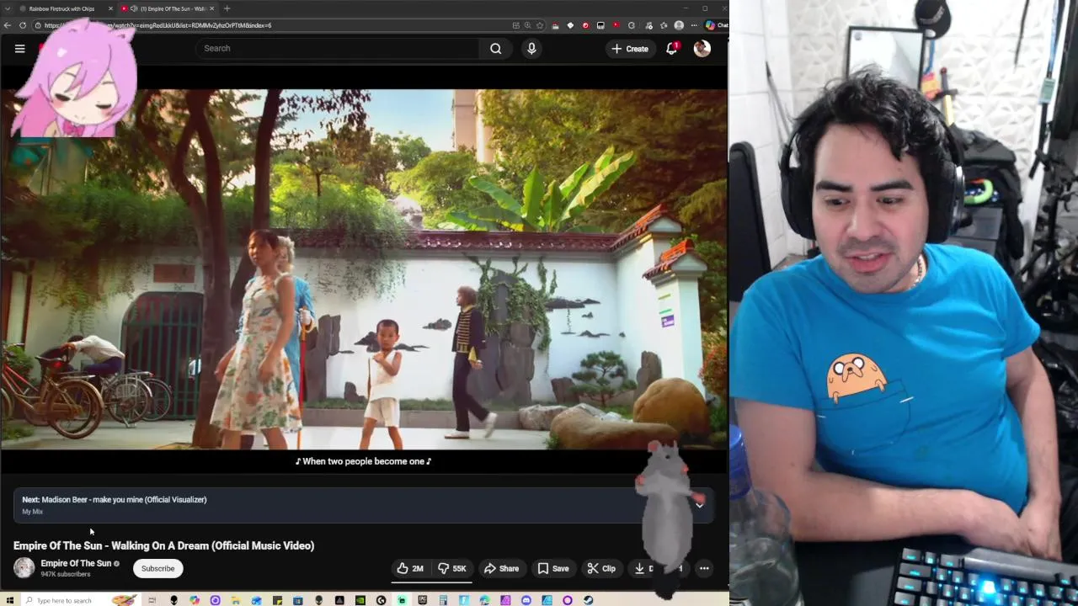1078x606 pixels.
Task: Switch to Rainbow Firetruck with Chips tab
Action: 61,8
